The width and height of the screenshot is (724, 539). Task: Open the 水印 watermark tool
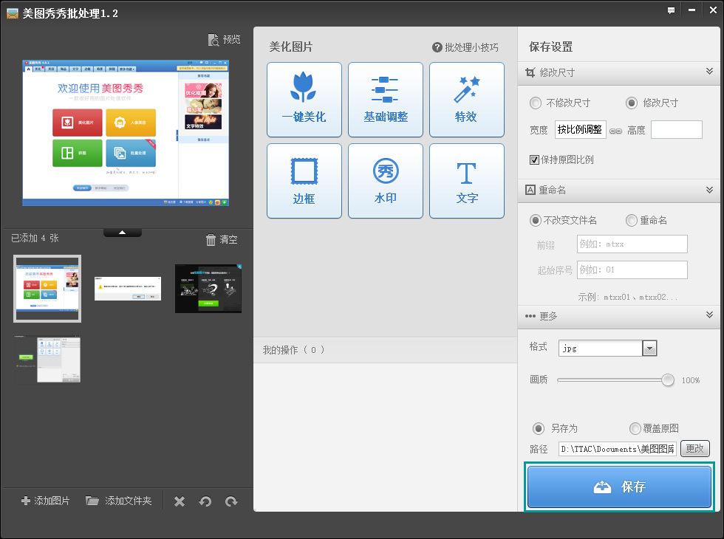(x=386, y=181)
